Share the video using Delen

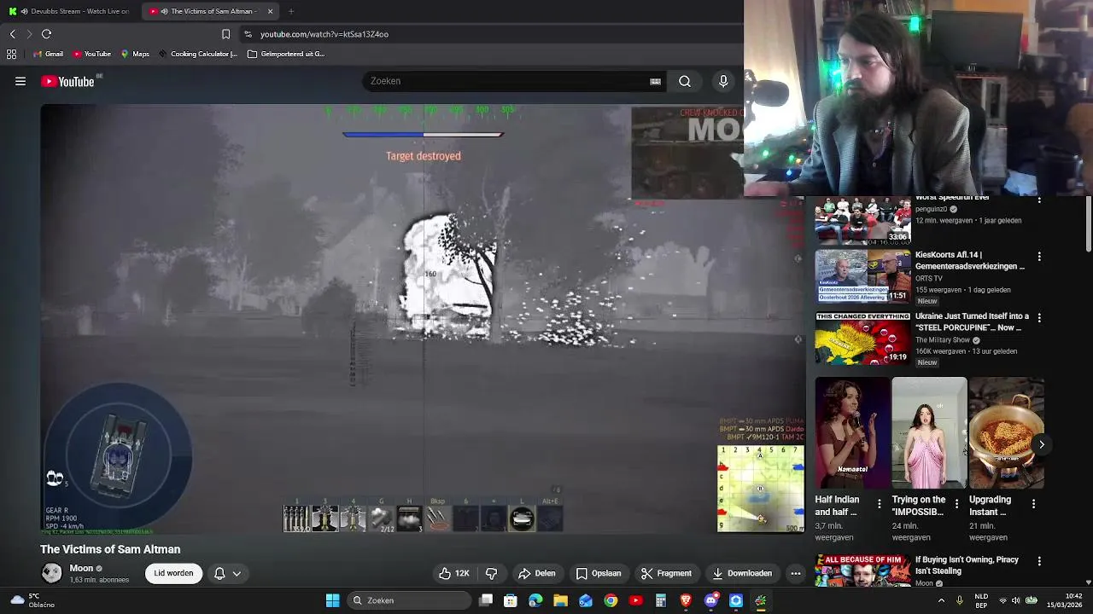tap(537, 573)
